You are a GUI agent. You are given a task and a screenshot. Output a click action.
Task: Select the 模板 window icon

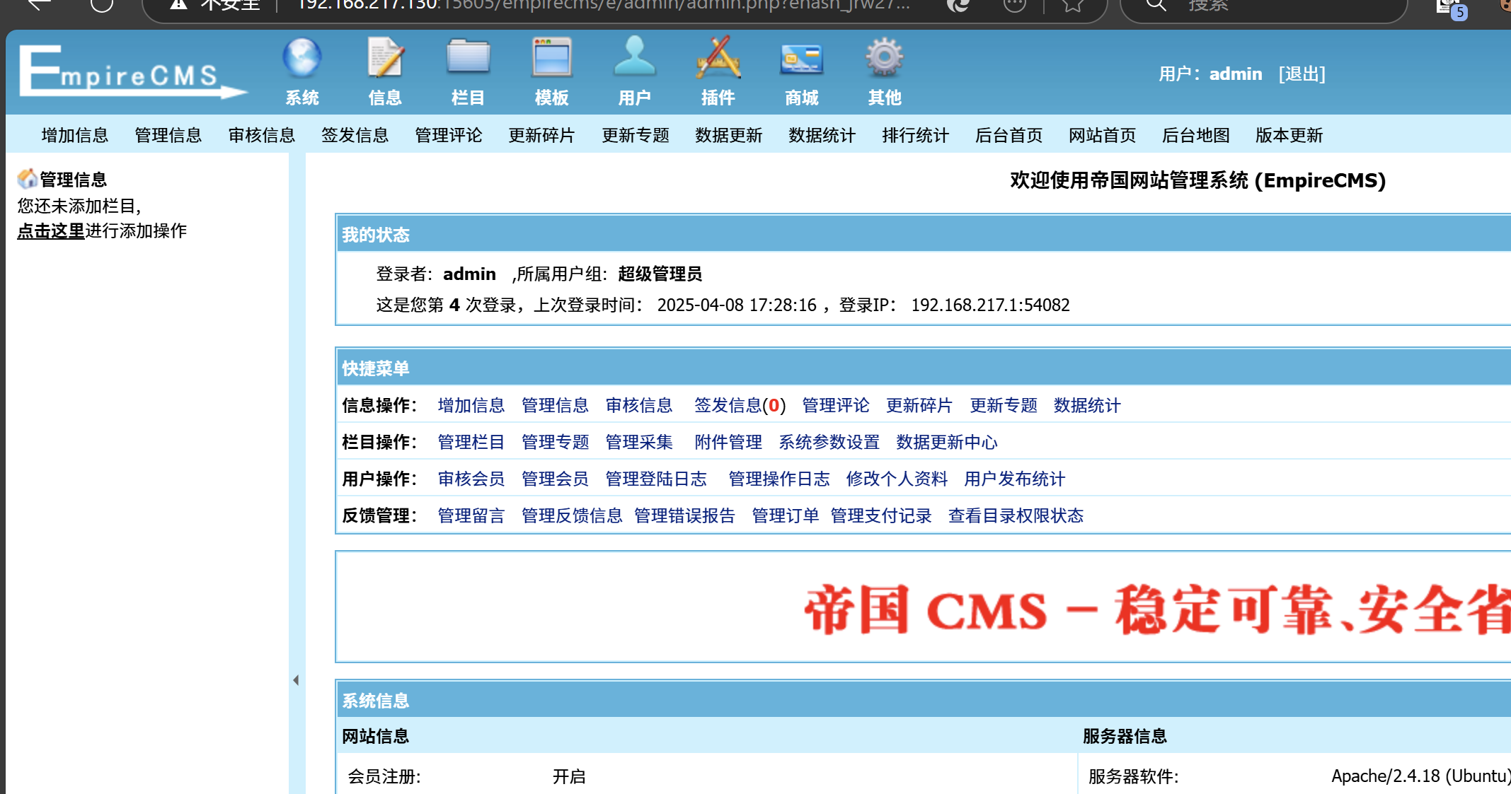point(551,59)
